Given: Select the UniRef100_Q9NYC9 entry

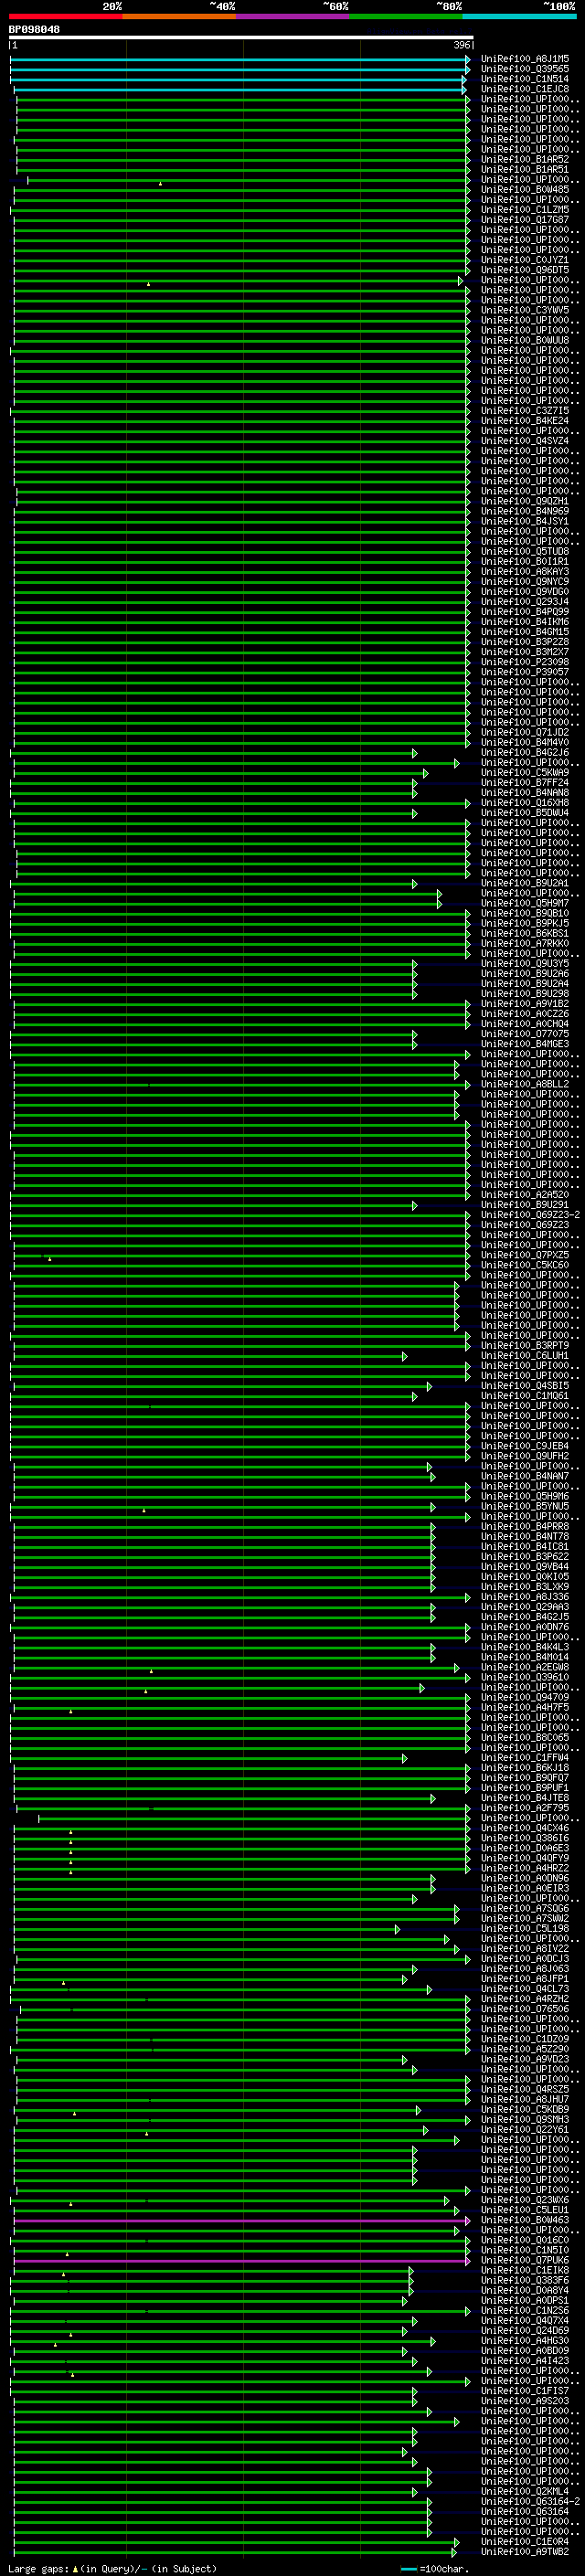Looking at the screenshot, I should 525,582.
